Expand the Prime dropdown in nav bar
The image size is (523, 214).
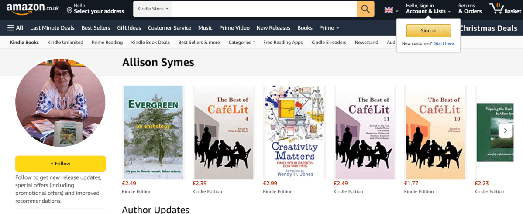[329, 28]
